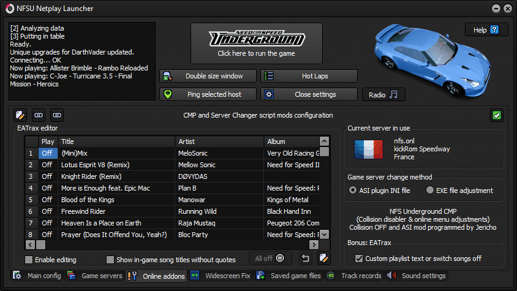Switch to the Game servers tab

coord(96,276)
